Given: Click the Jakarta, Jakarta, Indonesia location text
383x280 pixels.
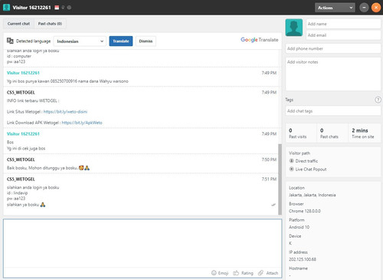Looking at the screenshot, I should (313, 195).
